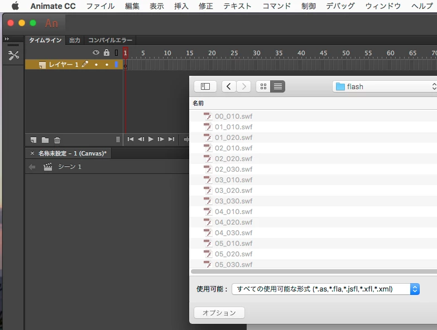Open the コマンド menu
This screenshot has width=437, height=330.
(276, 6)
